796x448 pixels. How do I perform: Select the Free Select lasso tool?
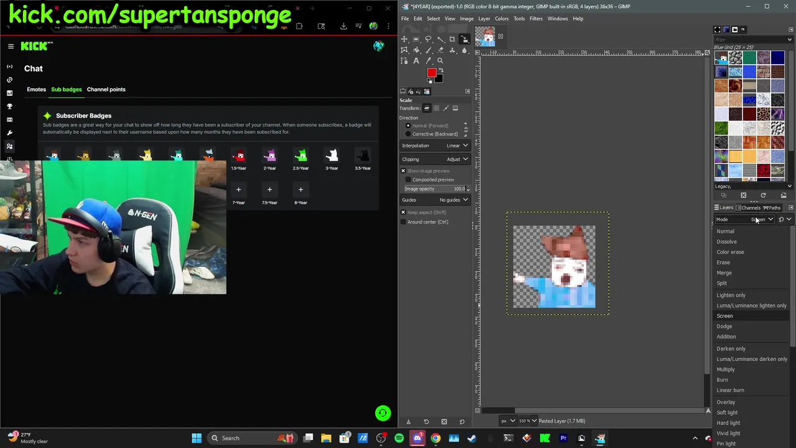click(x=428, y=39)
